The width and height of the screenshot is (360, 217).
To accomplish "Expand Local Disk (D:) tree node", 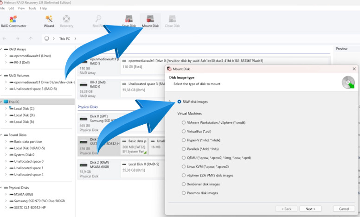I will (6, 115).
